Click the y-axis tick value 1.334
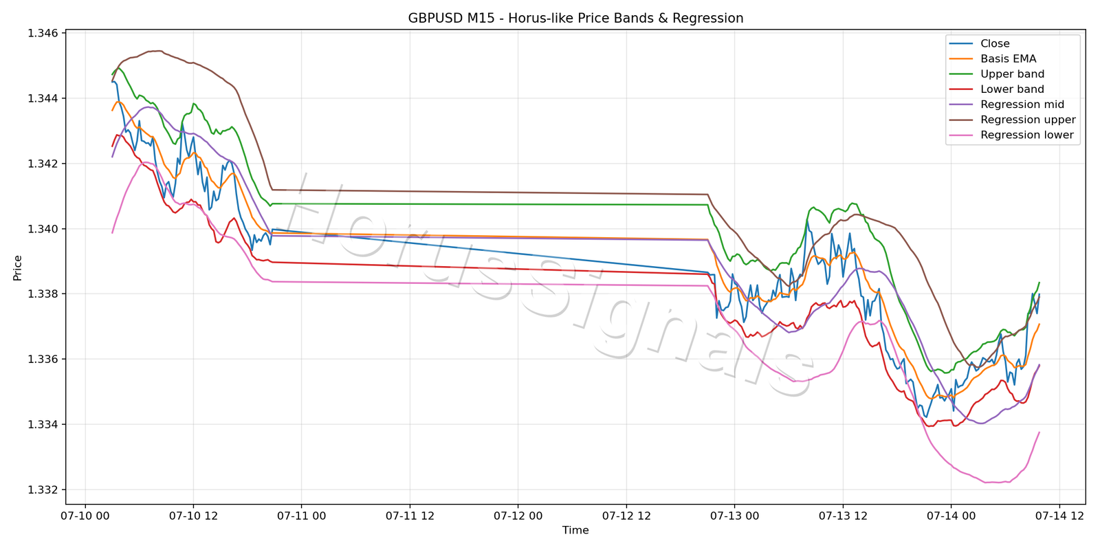 click(x=43, y=425)
